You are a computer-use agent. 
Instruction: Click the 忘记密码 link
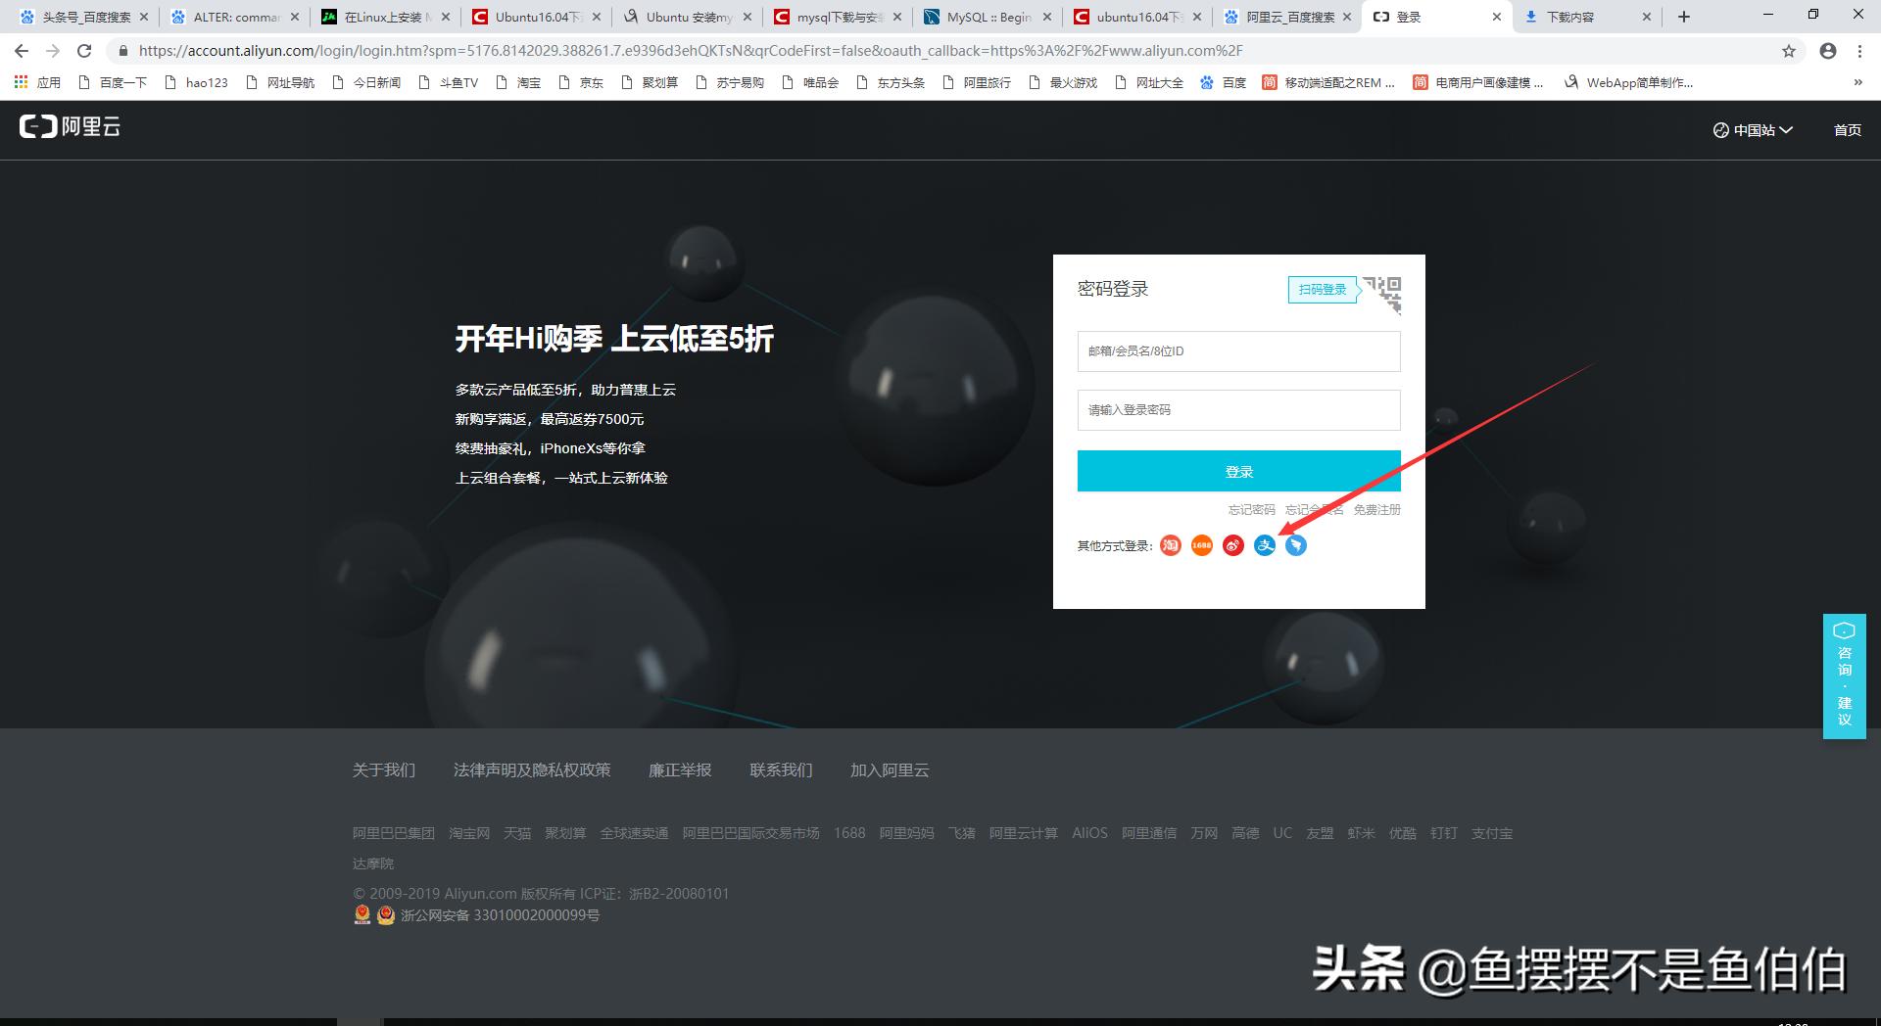1250,509
